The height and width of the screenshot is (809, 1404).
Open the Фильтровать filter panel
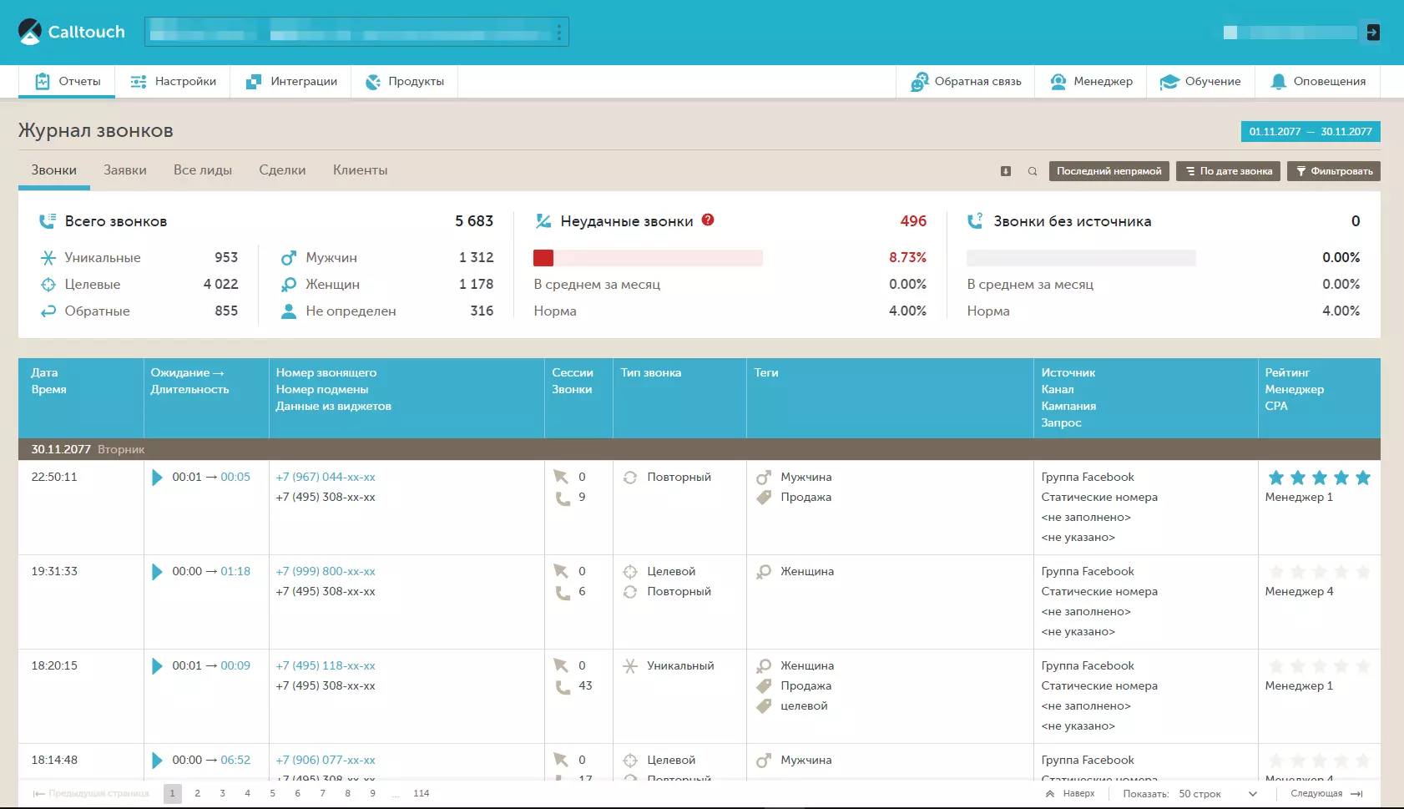[x=1334, y=171]
